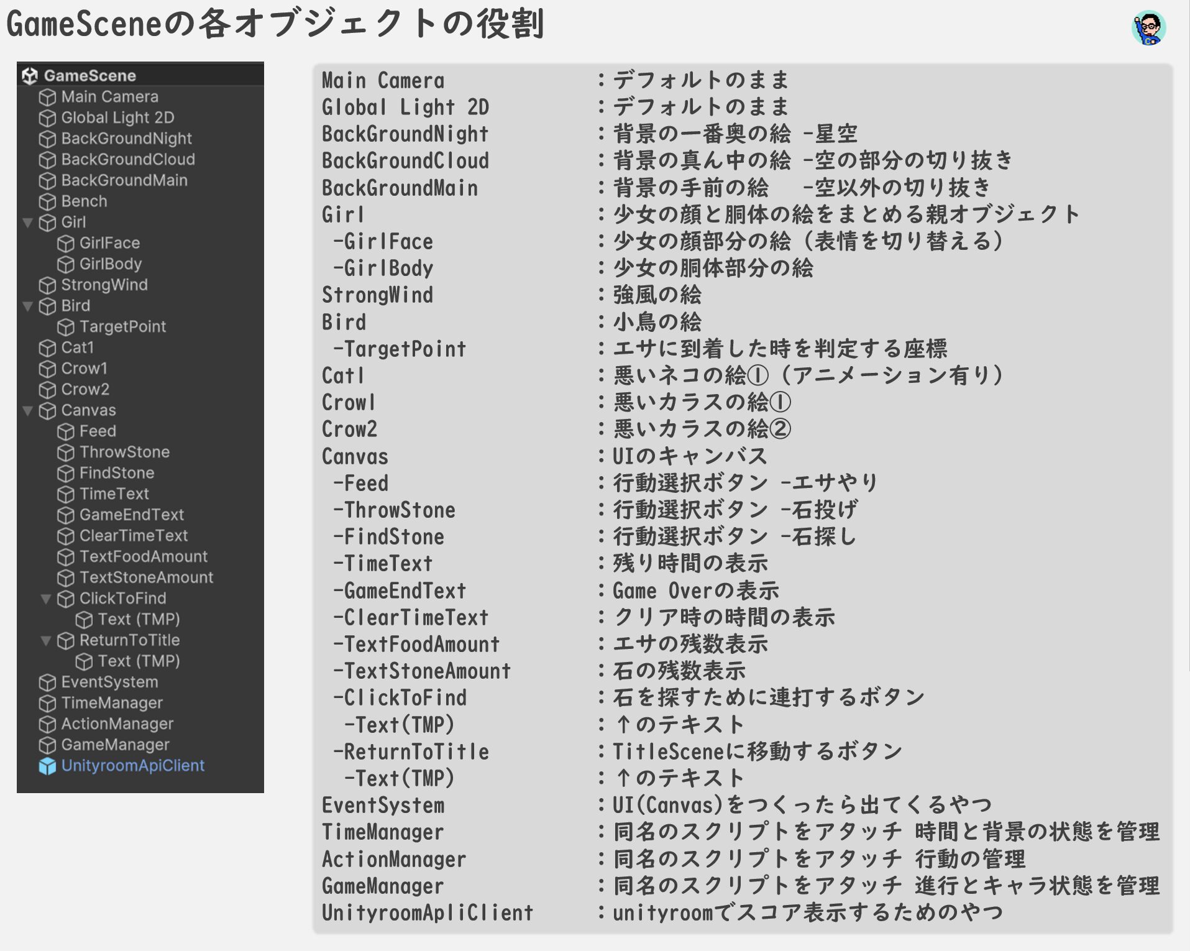1190x951 pixels.
Task: Click the cube icon next to GameManager
Action: pos(47,745)
